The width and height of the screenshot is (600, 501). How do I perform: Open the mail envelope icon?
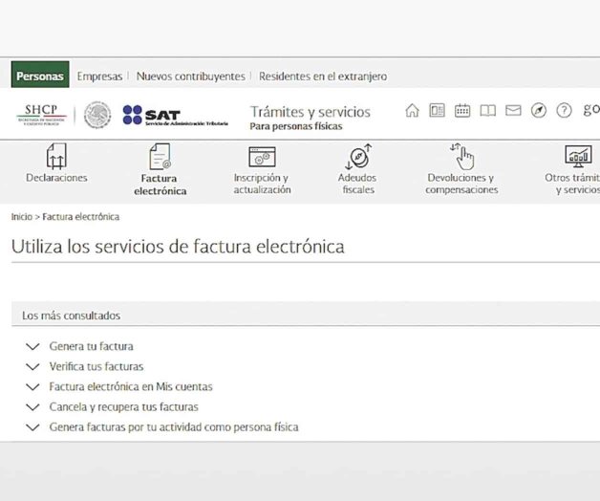513,111
